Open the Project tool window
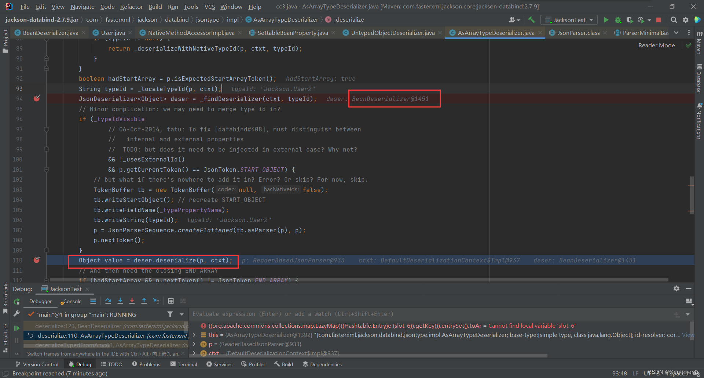Viewport: 704px width, 378px height. coord(5,41)
